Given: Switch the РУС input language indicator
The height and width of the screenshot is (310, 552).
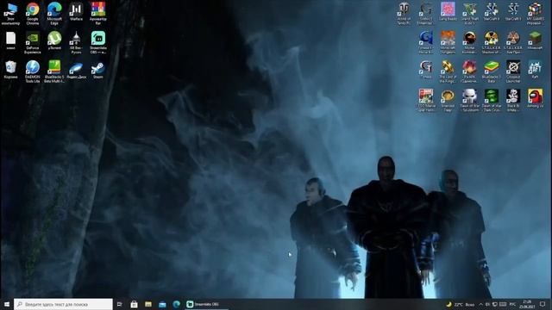Looking at the screenshot, I should 512,304.
